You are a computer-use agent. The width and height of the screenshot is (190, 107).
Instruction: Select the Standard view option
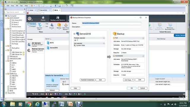32,24
